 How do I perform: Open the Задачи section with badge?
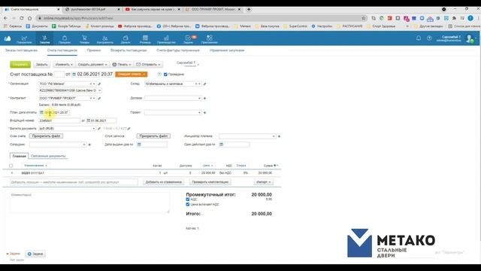pos(189,39)
